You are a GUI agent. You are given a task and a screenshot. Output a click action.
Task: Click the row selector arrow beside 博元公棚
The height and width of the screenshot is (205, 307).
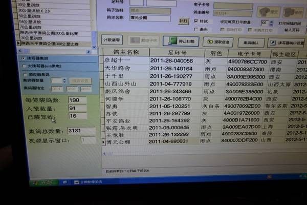103,142
